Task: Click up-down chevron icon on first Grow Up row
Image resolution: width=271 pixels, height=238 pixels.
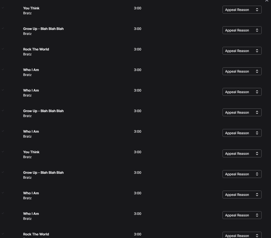Action: (257, 30)
